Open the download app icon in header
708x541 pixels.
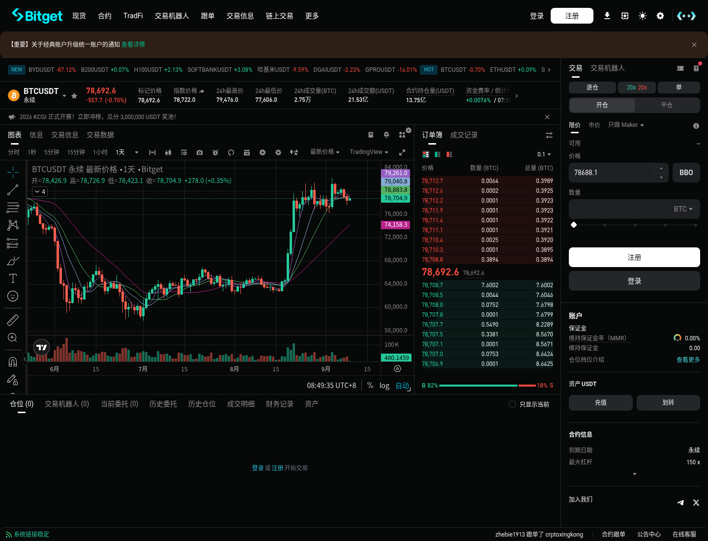pos(607,16)
